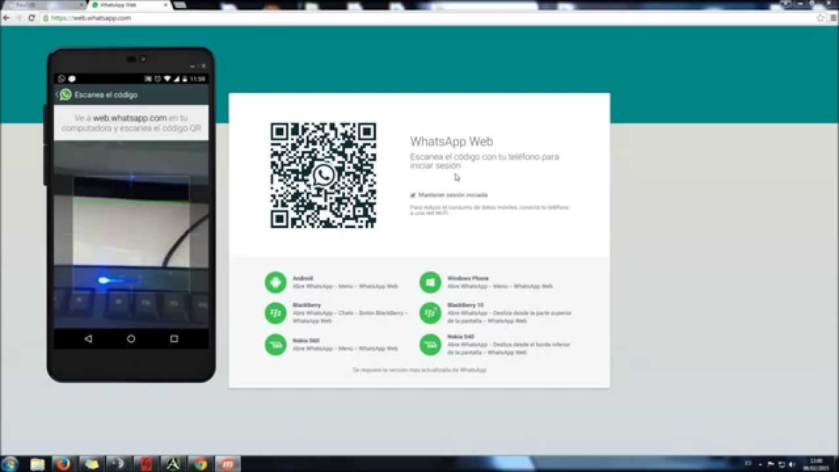Open Firefox from the taskbar
The image size is (839, 472).
[x=62, y=464]
